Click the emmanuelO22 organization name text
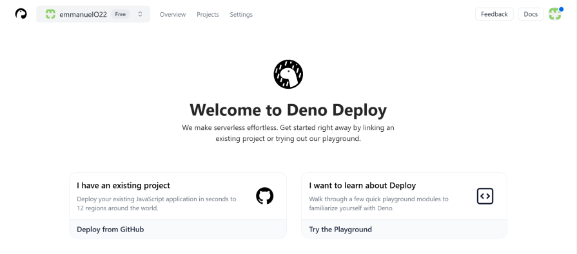 [83, 14]
